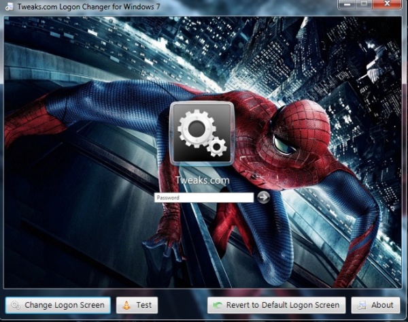Click the app icon in the title bar

coord(10,7)
